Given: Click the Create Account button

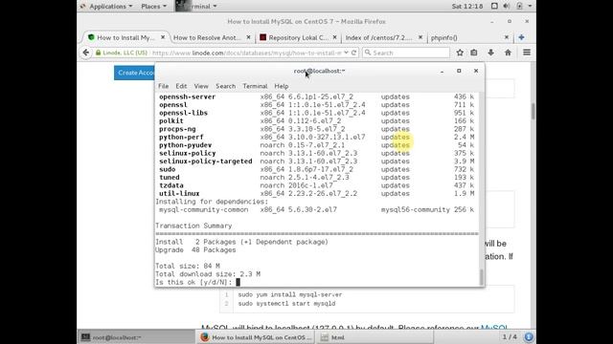Looking at the screenshot, I should point(134,73).
